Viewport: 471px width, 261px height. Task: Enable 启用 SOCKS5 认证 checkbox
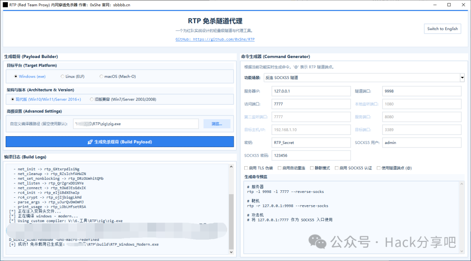(x=336, y=168)
